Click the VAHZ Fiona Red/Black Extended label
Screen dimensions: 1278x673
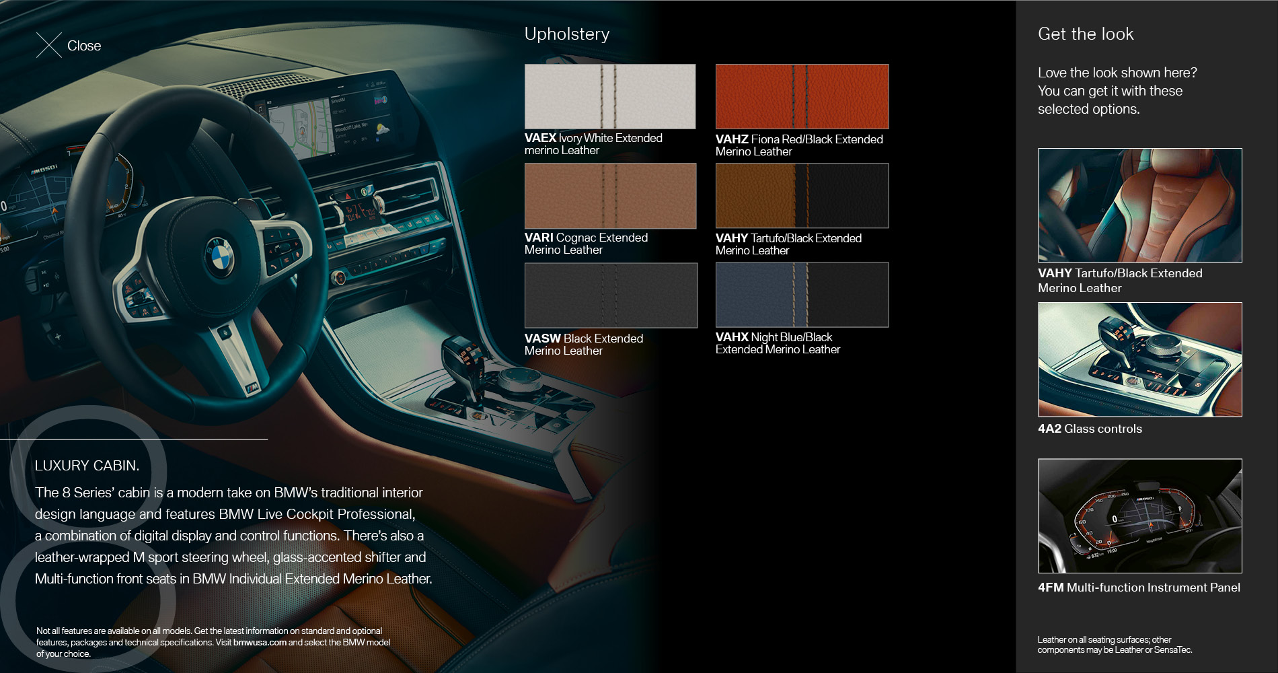(799, 145)
